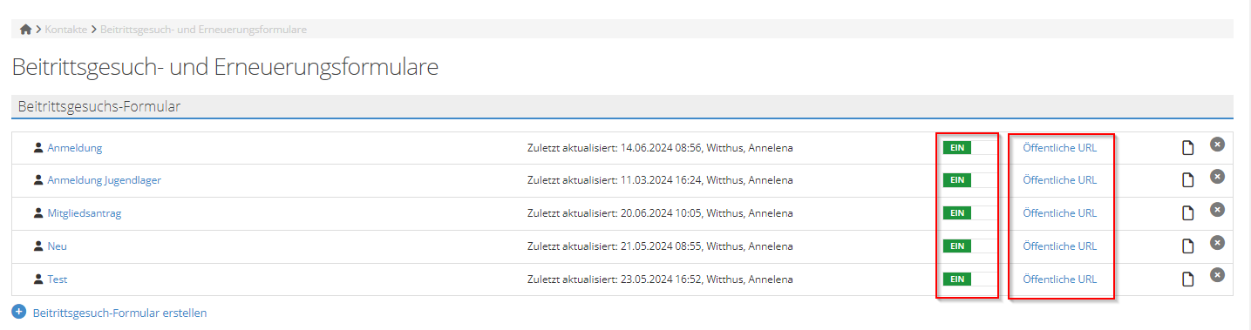The image size is (1251, 330).
Task: Delete the Anmeldung form with the X icon
Action: point(1217,144)
